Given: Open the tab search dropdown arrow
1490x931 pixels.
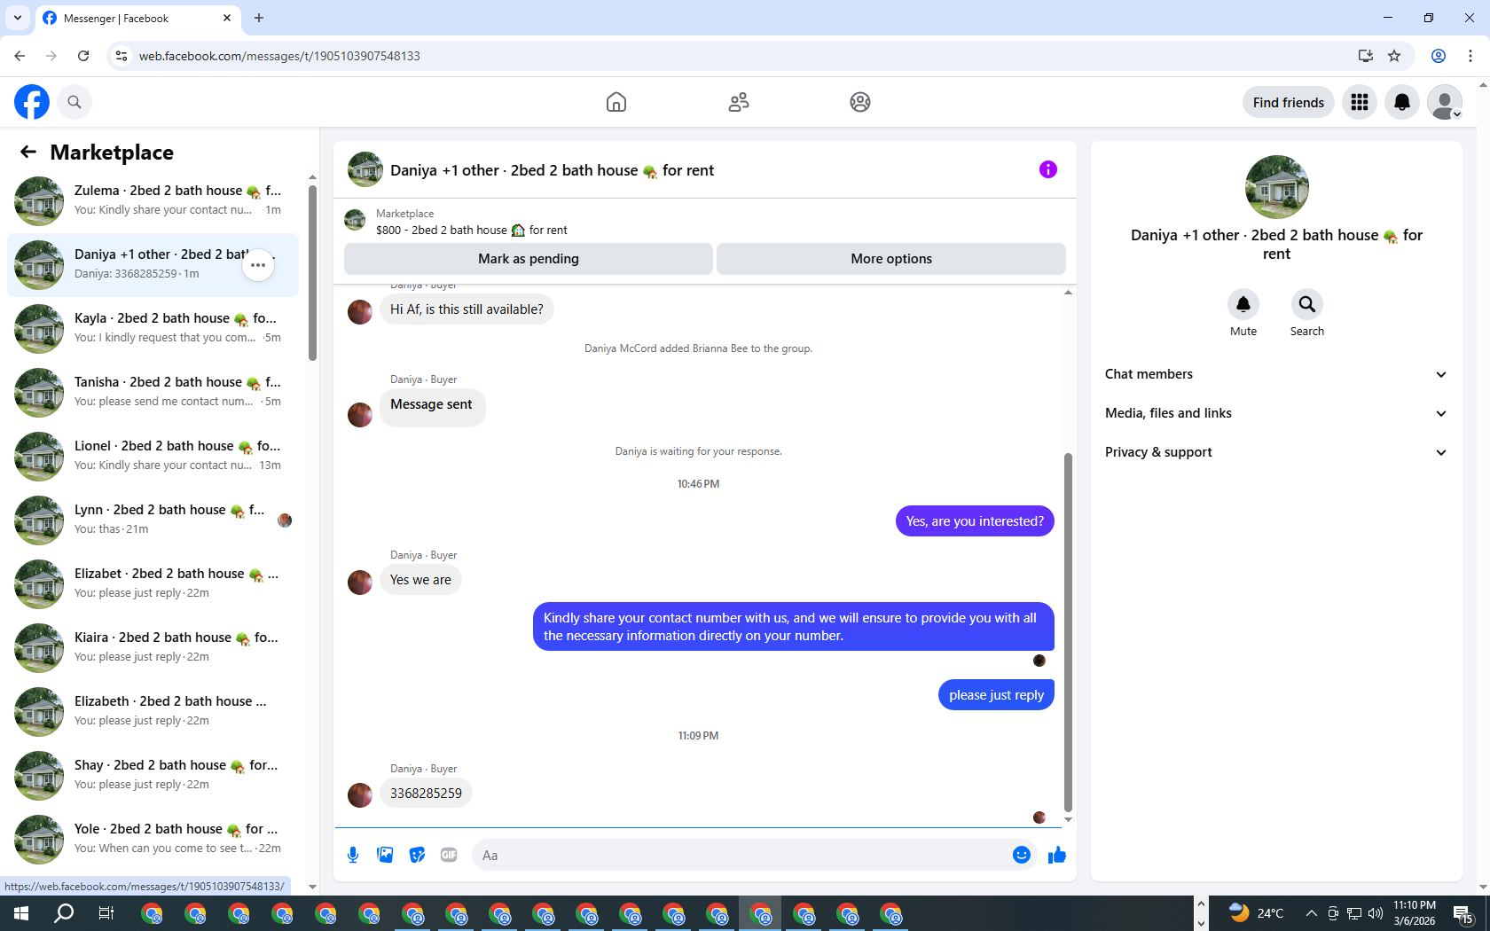Looking at the screenshot, I should (x=18, y=18).
